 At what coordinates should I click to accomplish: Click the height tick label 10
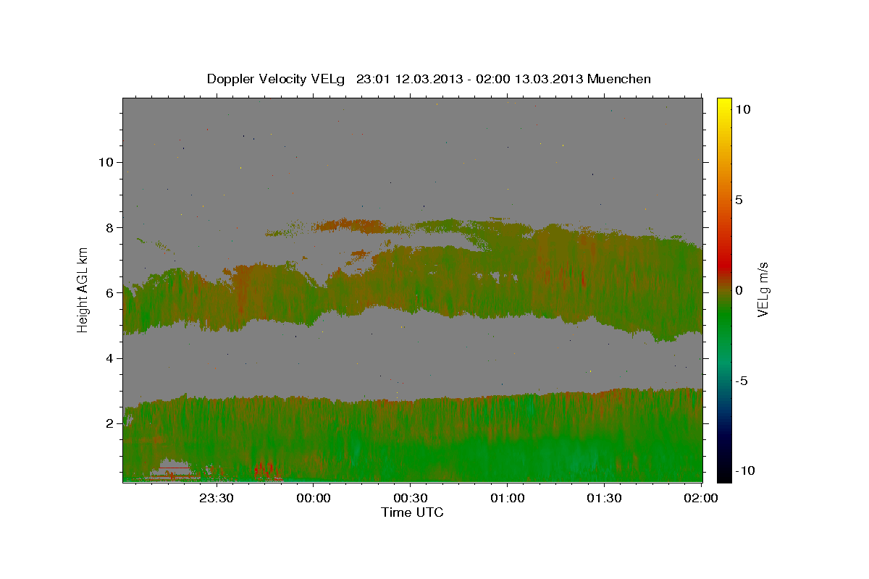106,162
